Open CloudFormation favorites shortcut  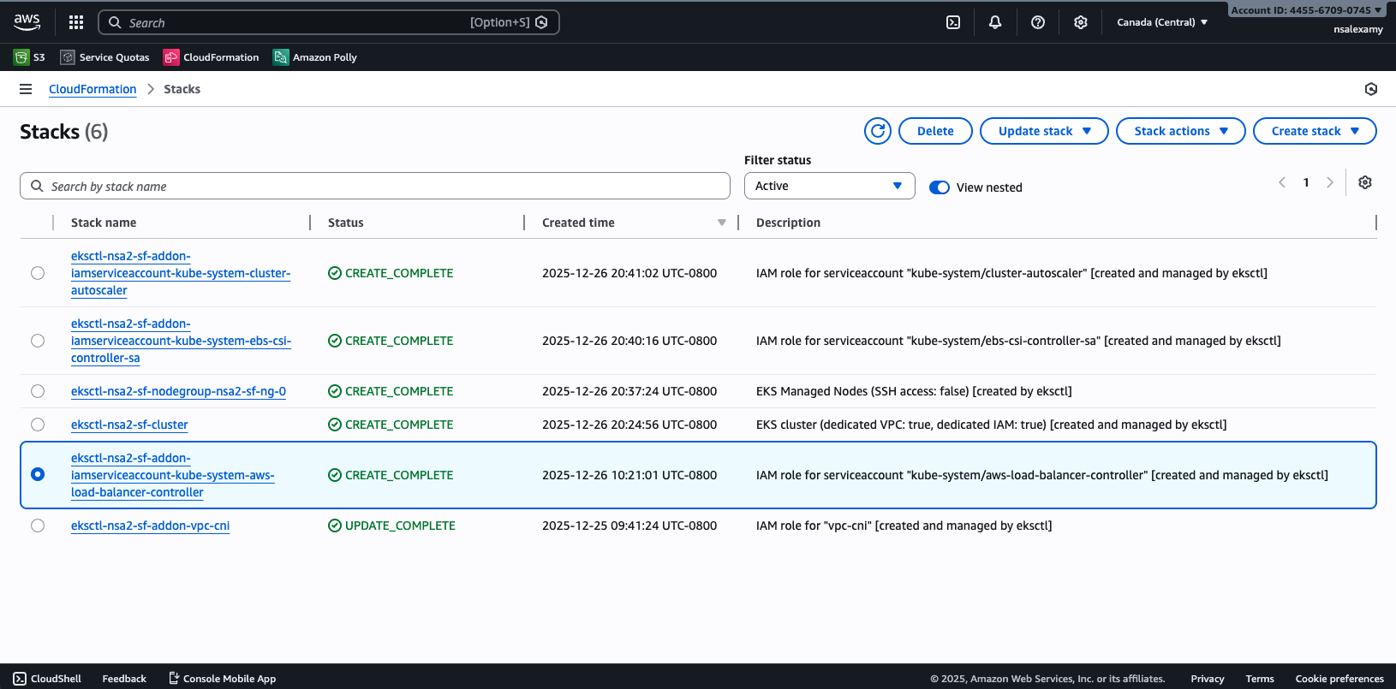(x=212, y=57)
